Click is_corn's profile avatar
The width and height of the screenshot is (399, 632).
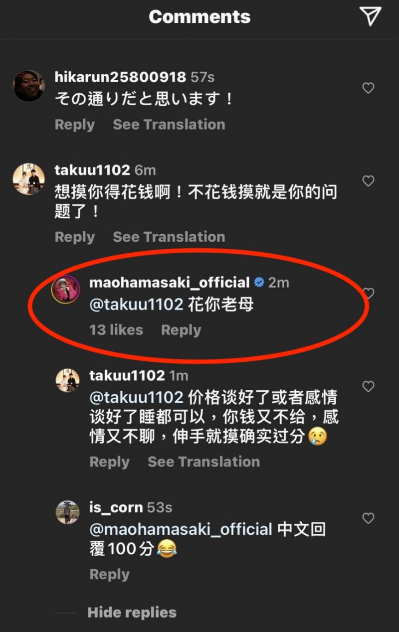pos(67,512)
